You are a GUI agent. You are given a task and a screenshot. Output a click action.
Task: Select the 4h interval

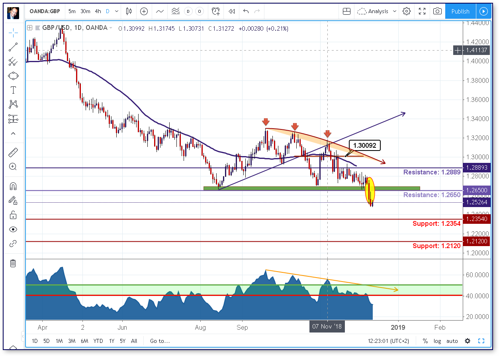[98, 11]
